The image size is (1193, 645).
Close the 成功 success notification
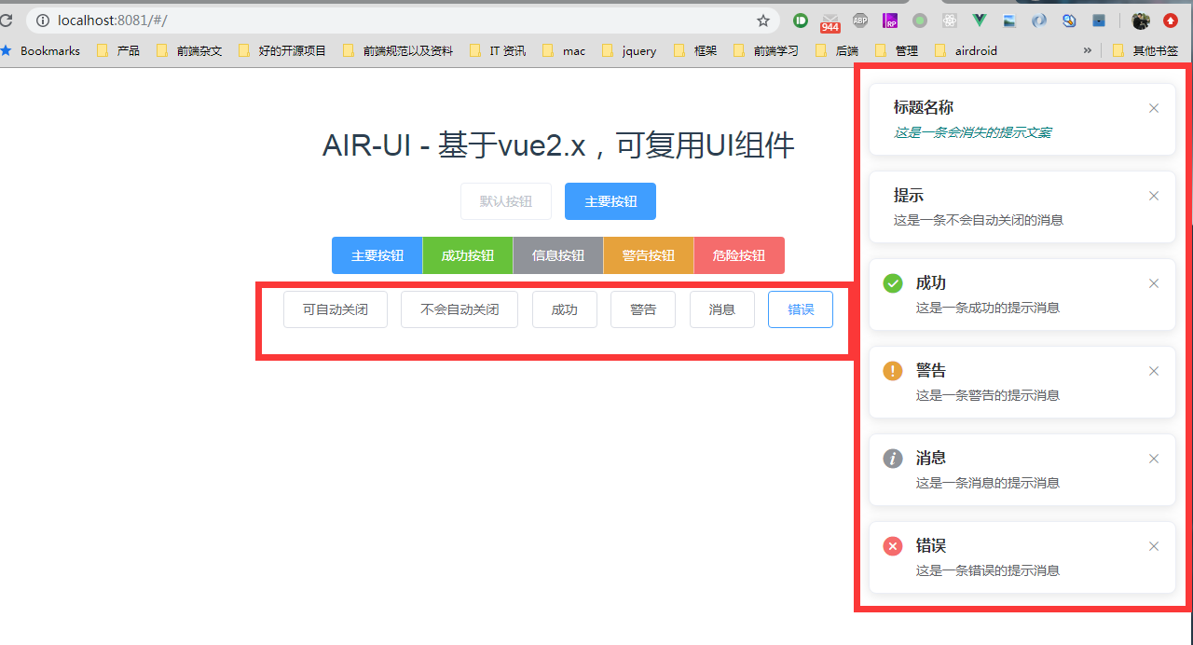click(x=1154, y=283)
